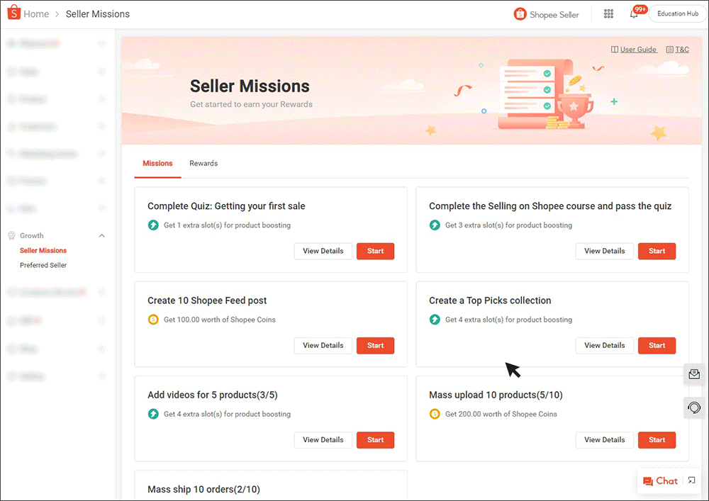The image size is (709, 501).
Task: Open the notifications bell icon
Action: 634,14
